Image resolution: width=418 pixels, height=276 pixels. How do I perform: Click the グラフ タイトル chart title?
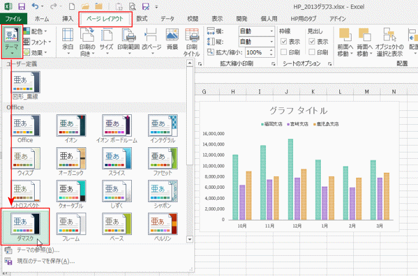click(x=298, y=110)
